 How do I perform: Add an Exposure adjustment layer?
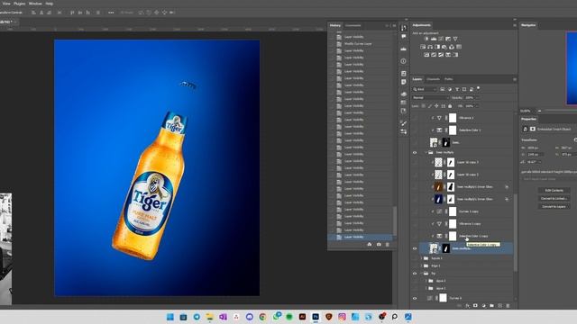coord(448,39)
